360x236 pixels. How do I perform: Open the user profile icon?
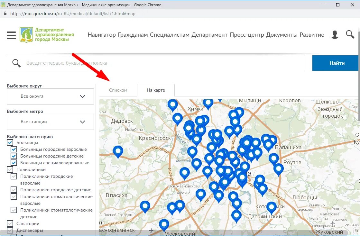(x=335, y=35)
